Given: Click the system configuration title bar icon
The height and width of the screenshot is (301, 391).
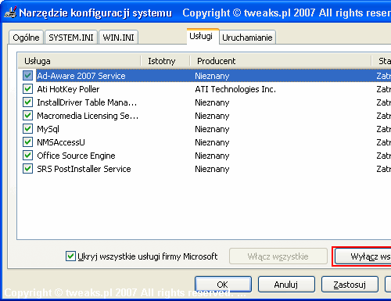Looking at the screenshot, I should click(10, 12).
